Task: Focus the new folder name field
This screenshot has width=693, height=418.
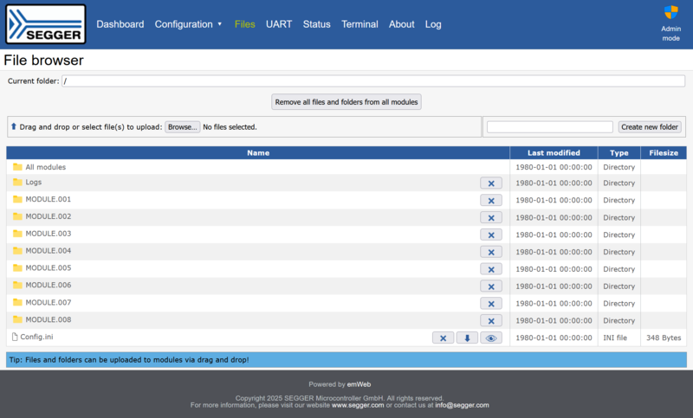Action: [x=550, y=127]
